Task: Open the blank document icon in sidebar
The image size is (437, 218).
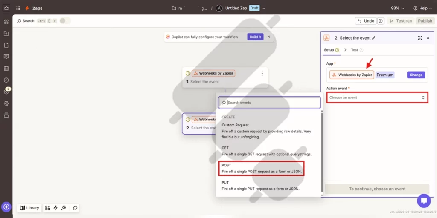Action: (6, 45)
